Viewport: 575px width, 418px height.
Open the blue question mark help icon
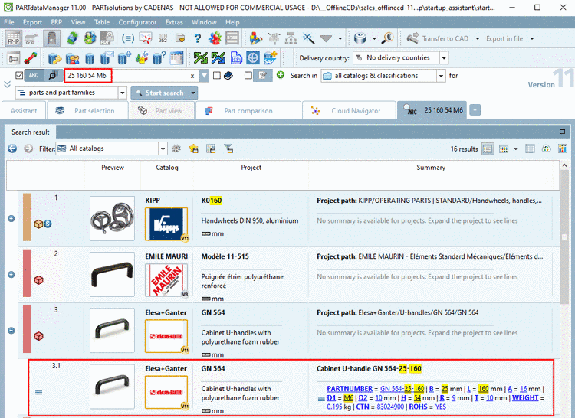coord(198,38)
